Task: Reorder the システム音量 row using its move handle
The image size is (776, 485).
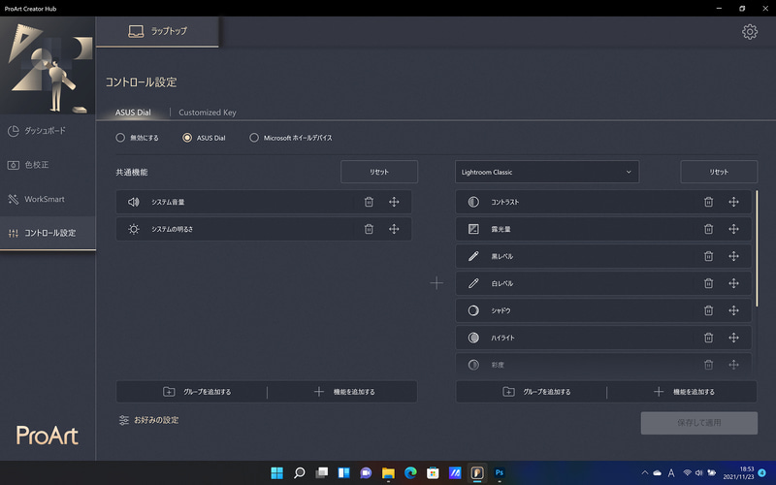Action: click(394, 202)
